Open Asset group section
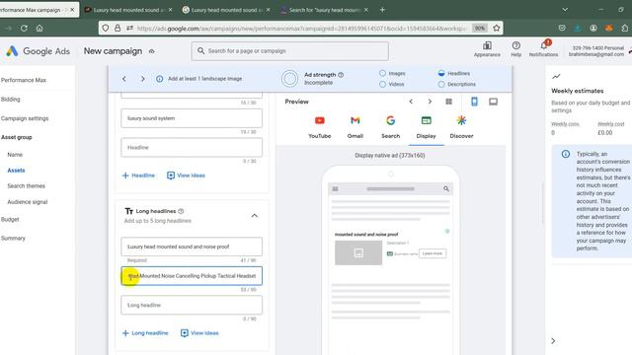The width and height of the screenshot is (632, 355). coord(16,137)
